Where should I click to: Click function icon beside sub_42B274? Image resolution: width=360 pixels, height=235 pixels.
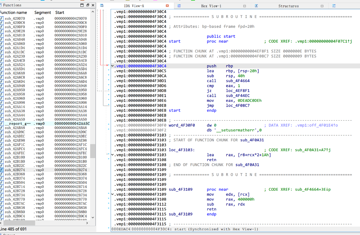(x=2, y=170)
